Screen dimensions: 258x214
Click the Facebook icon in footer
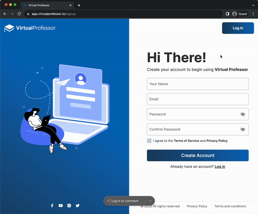(52, 206)
